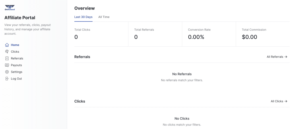Click the Total Commission stat card
Viewport: 294px width, 129px height.
263,34
